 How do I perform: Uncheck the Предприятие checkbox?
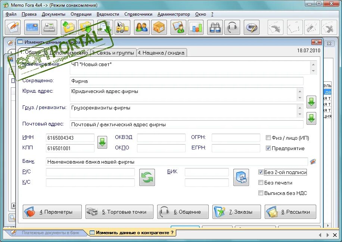(268, 148)
